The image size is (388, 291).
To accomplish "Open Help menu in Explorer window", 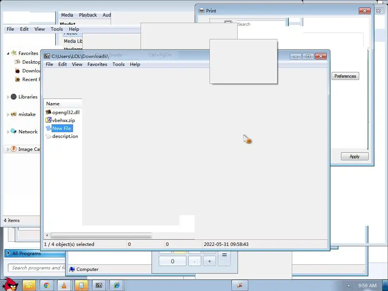I will pyautogui.click(x=74, y=29).
